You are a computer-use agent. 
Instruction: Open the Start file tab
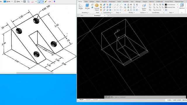82,15
